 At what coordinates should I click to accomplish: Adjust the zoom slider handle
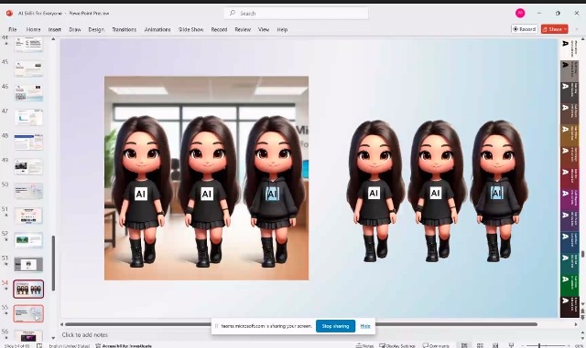point(539,346)
